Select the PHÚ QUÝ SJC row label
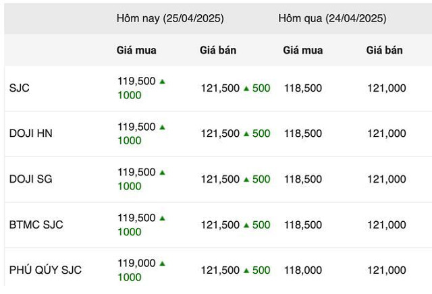The width and height of the screenshot is (432, 294). point(45,270)
